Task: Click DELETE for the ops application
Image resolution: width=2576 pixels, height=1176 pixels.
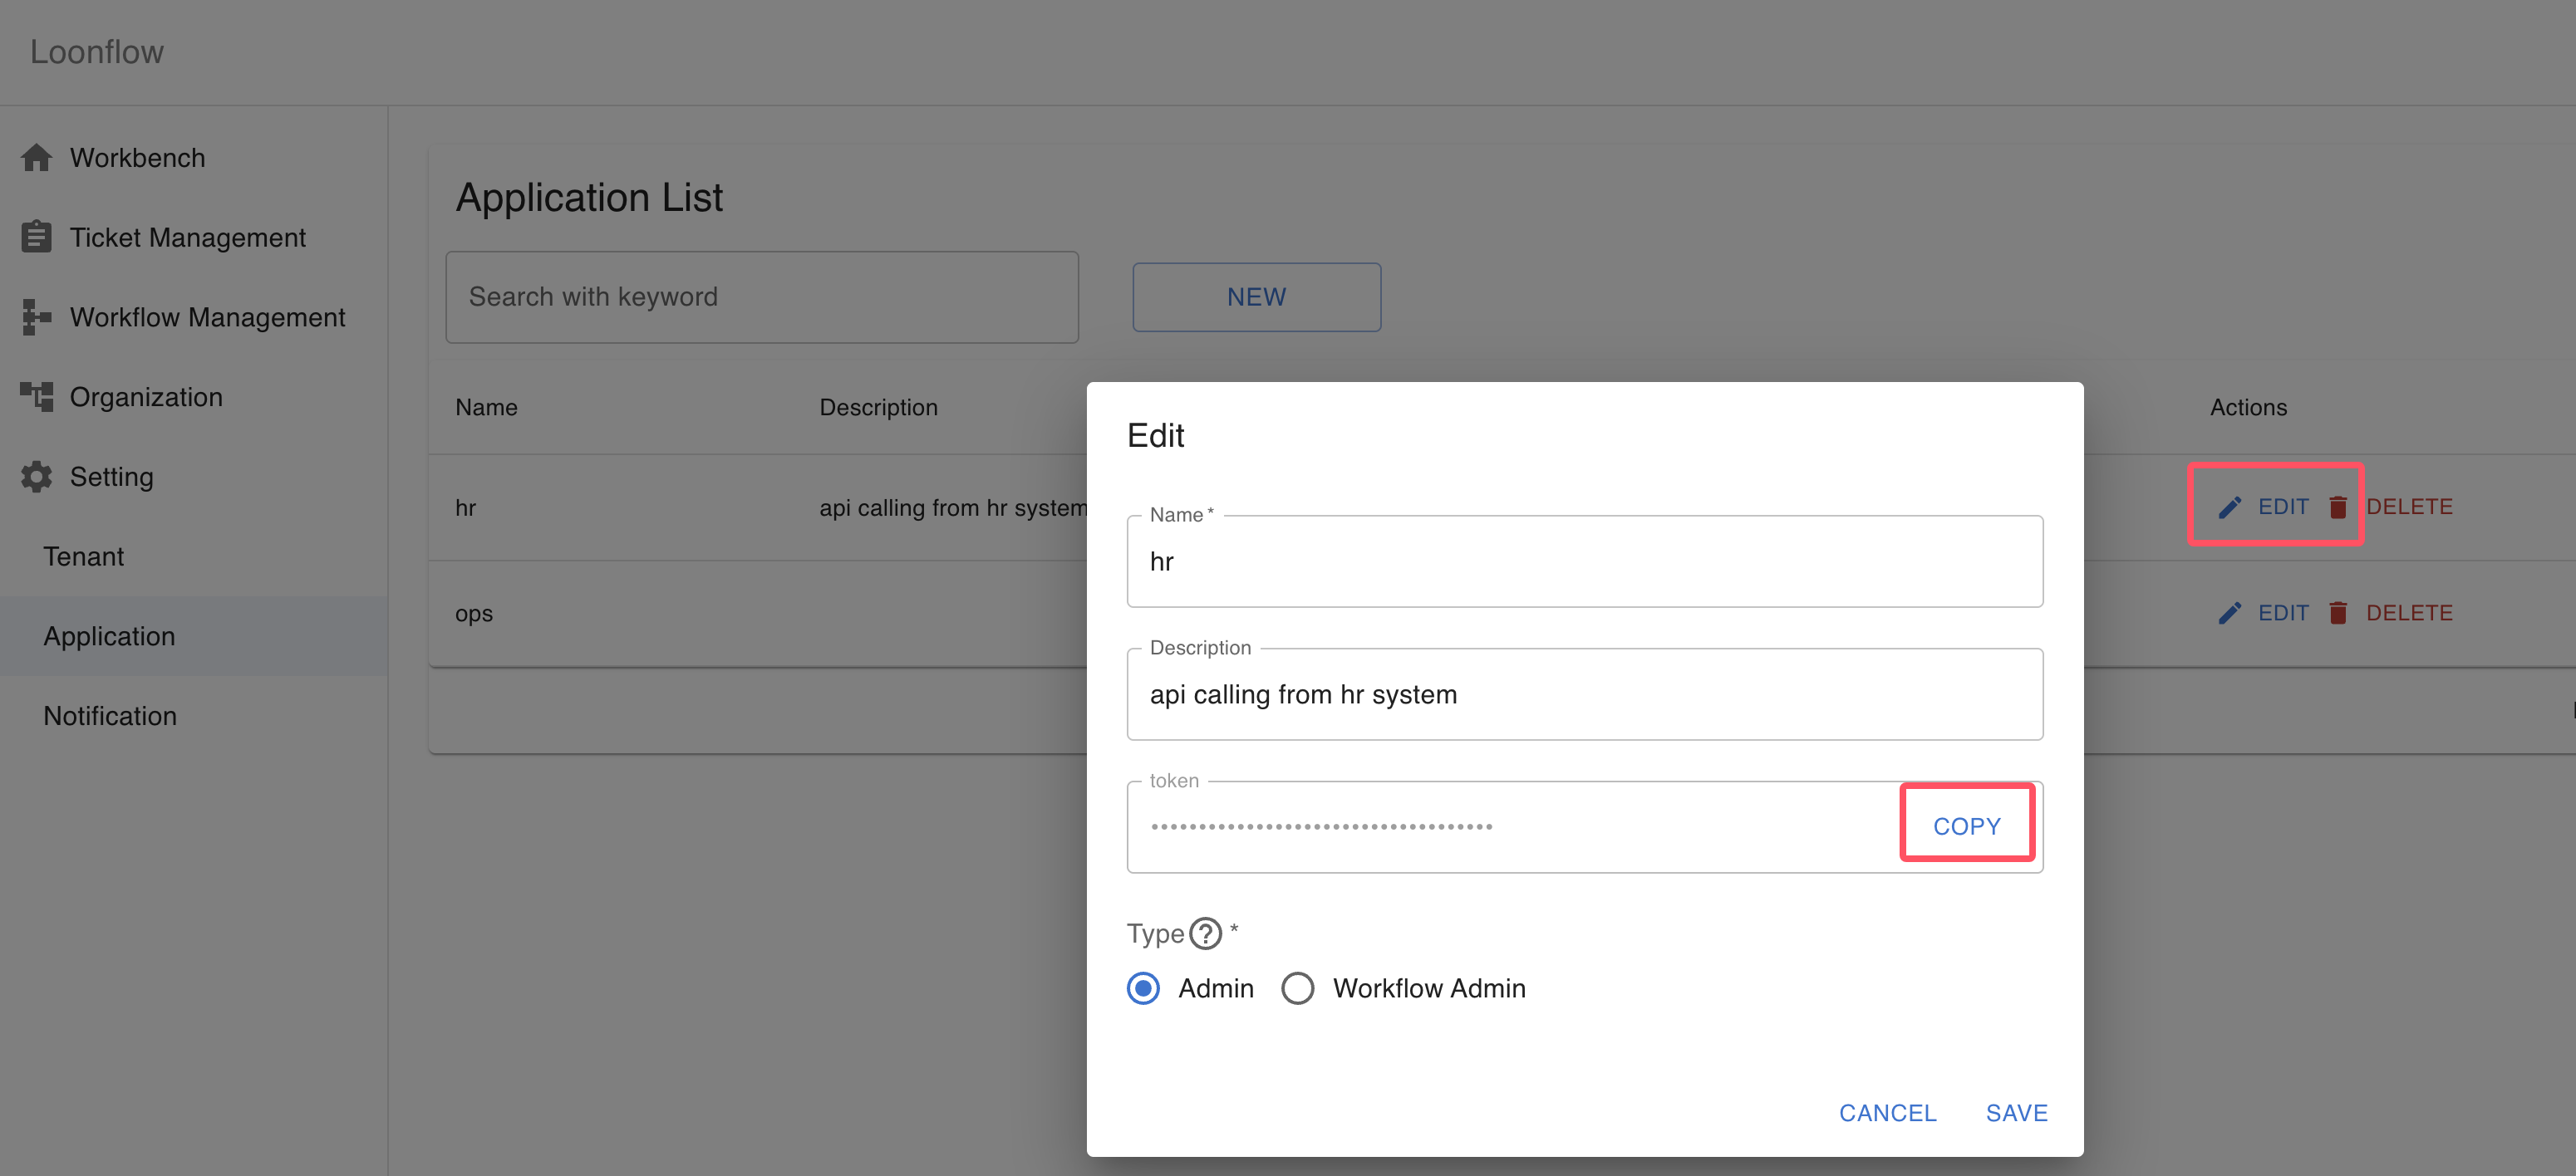Action: point(2391,614)
